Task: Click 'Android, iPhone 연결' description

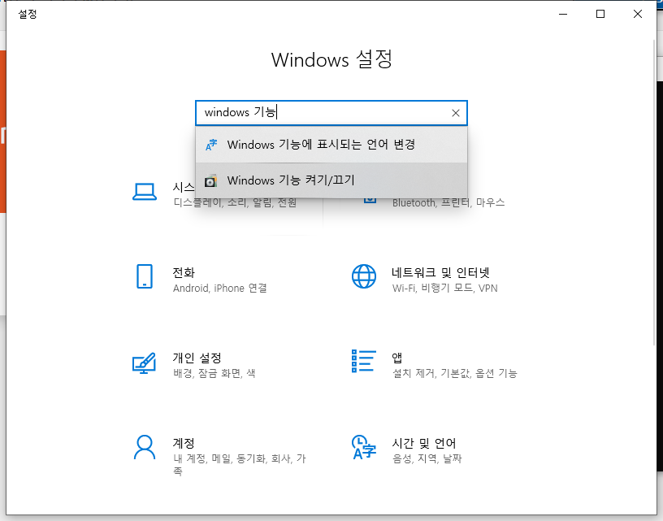Action: pyautogui.click(x=220, y=289)
